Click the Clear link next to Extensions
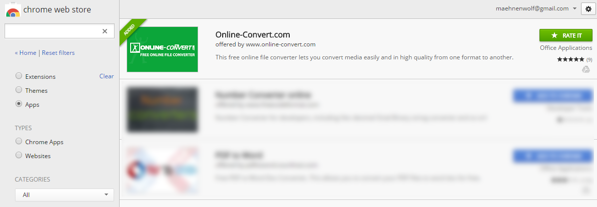The height and width of the screenshot is (207, 597). pos(107,76)
